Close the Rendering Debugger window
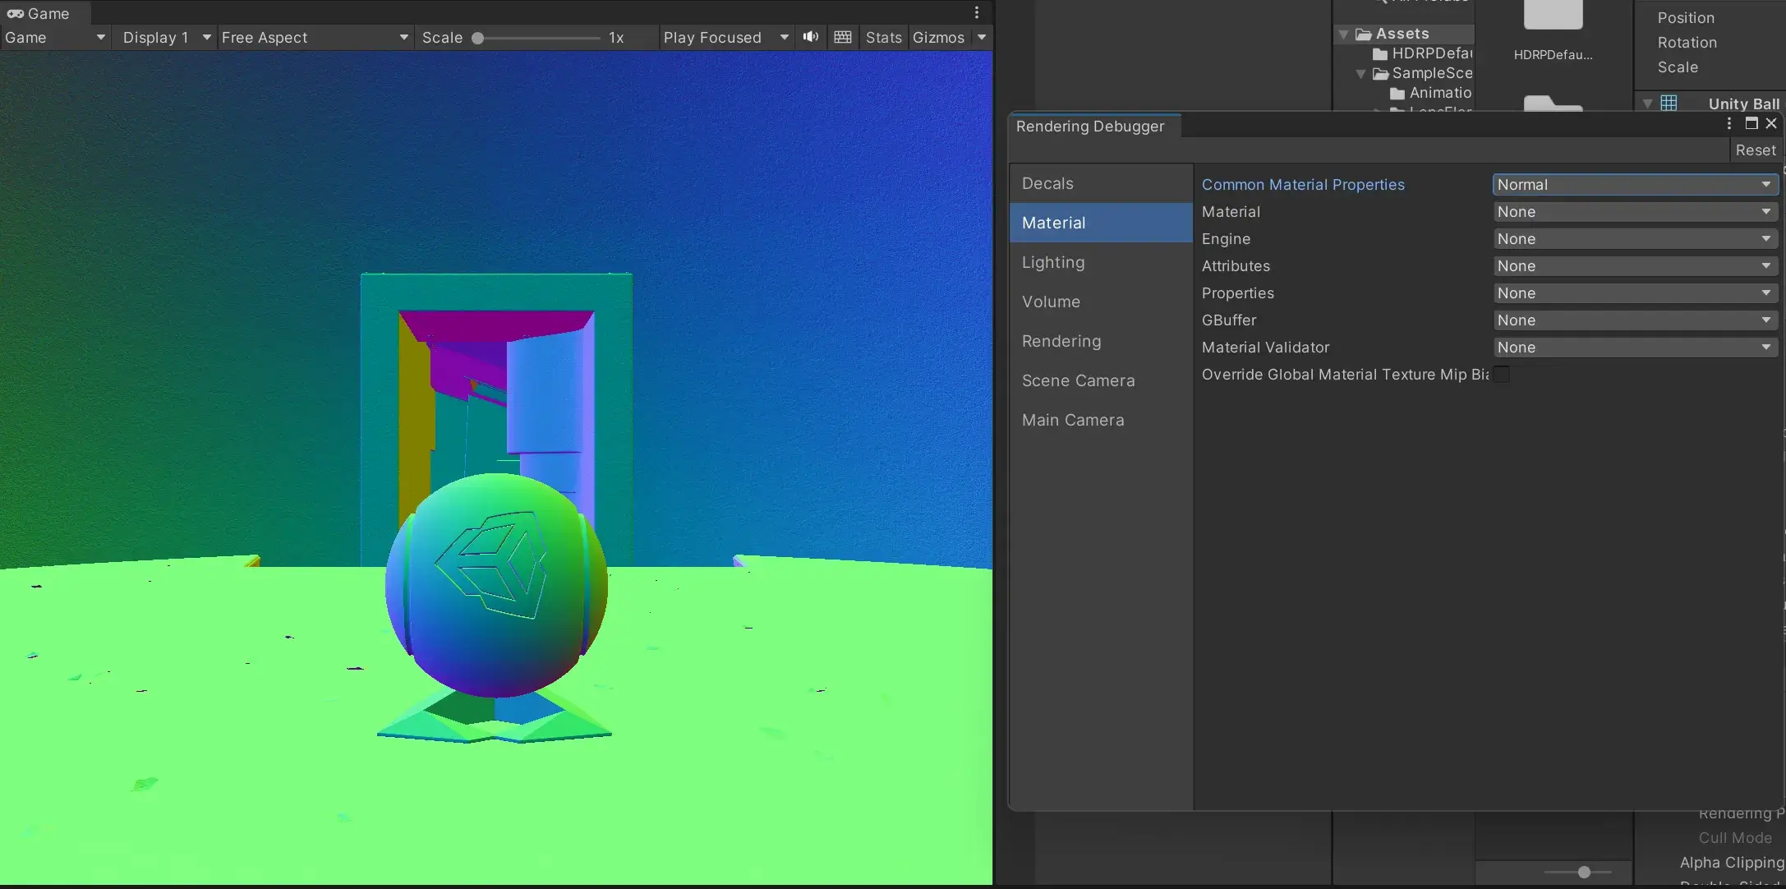Screen dimensions: 1786x889 1771,123
